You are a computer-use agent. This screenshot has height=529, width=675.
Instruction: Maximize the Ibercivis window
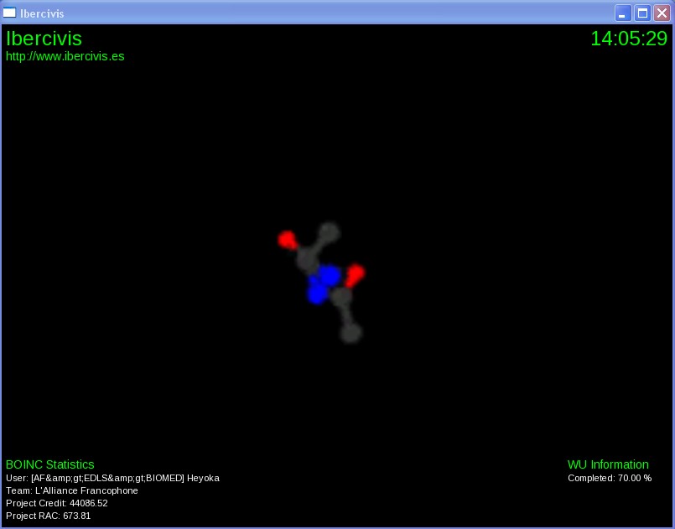pos(642,13)
